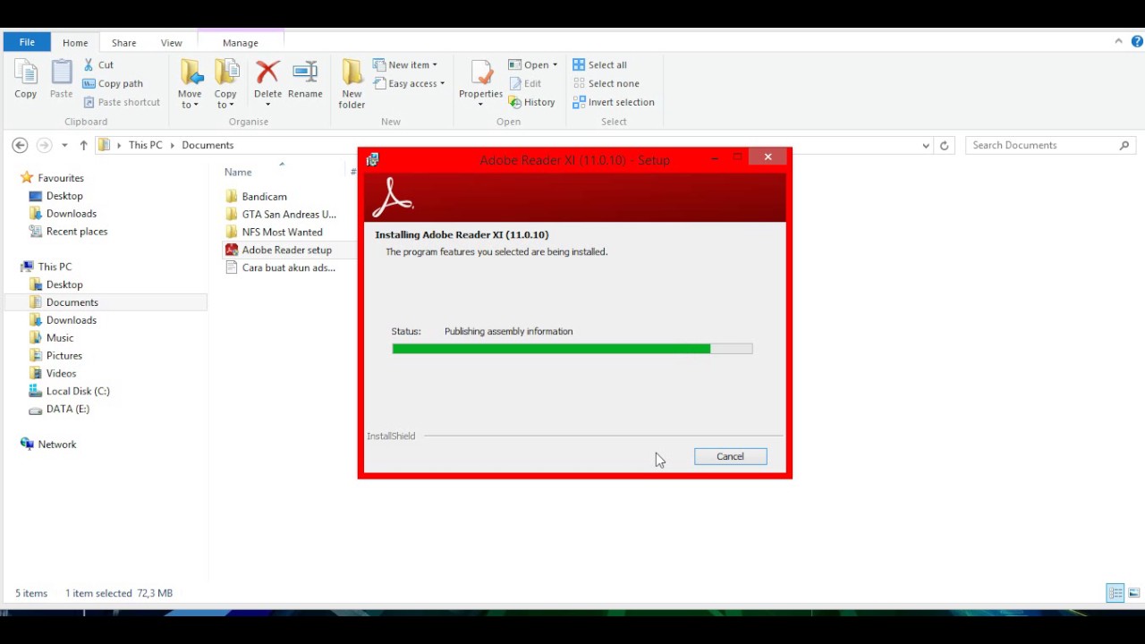The image size is (1145, 644).
Task: Open recent locations dropdown arrow
Action: point(64,145)
